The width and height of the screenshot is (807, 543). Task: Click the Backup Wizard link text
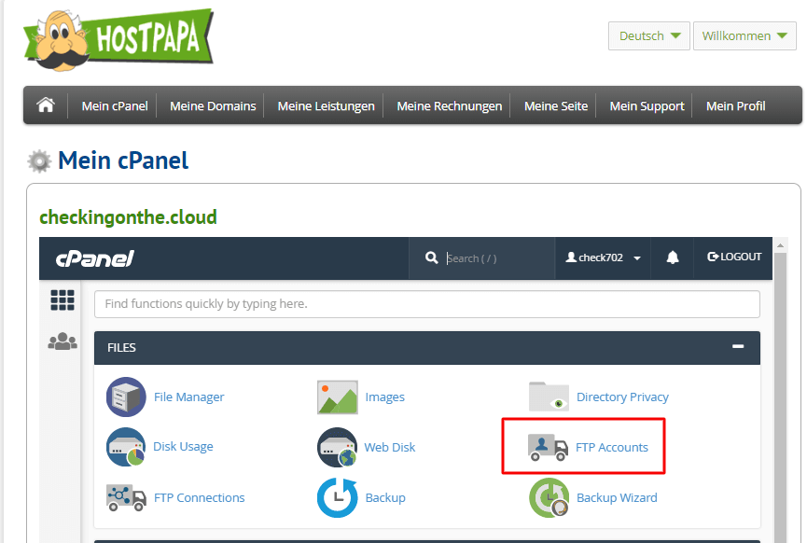[617, 497]
